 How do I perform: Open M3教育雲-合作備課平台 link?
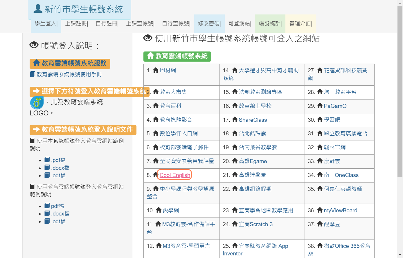click(x=181, y=228)
